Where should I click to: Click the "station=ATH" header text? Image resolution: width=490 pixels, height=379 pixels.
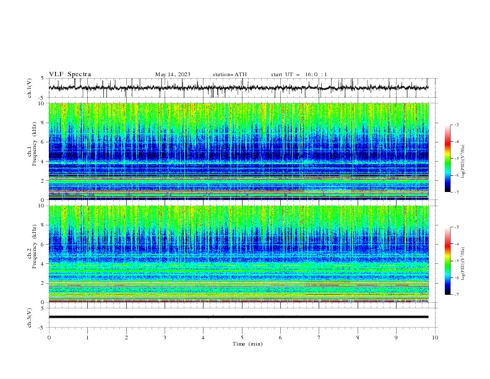(x=230, y=74)
